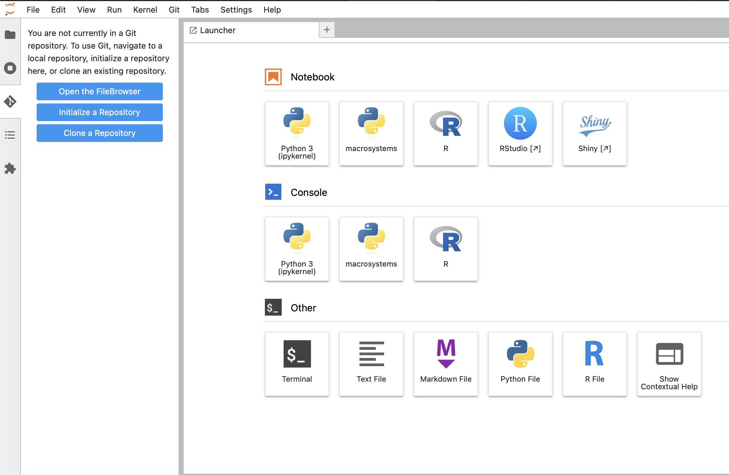This screenshot has height=475, width=729.
Task: Launch RStudio from the Notebook section
Action: (x=520, y=133)
